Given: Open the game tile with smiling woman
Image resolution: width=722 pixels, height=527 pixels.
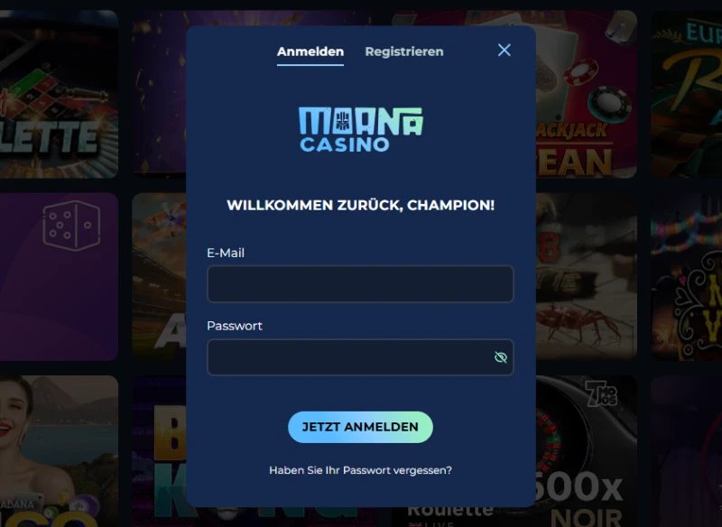Looking at the screenshot, I should [59, 451].
